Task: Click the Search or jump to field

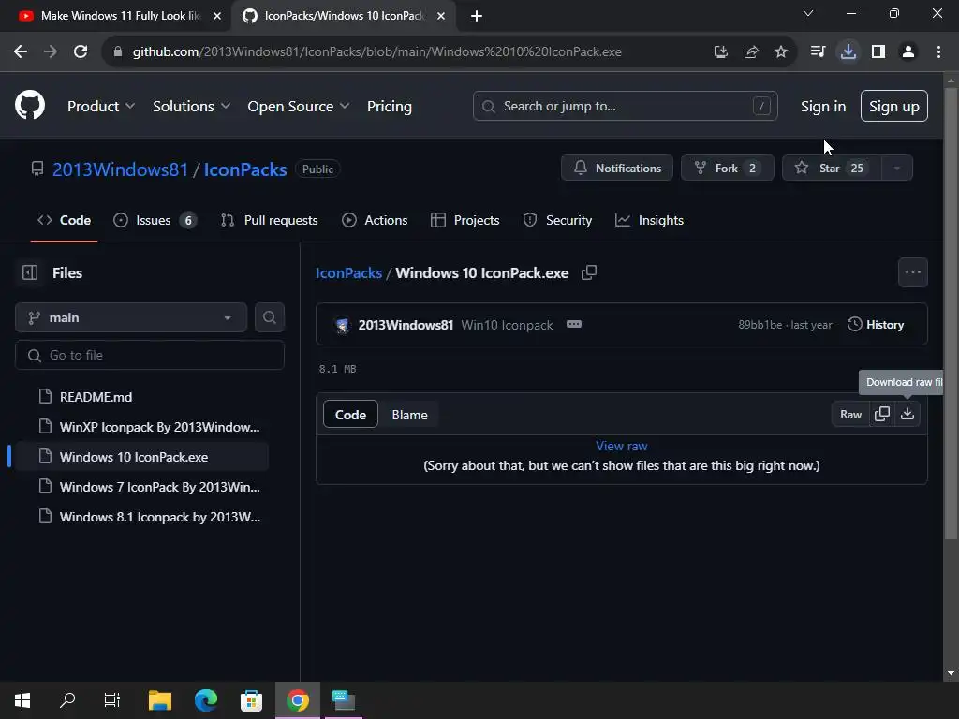Action: [625, 107]
